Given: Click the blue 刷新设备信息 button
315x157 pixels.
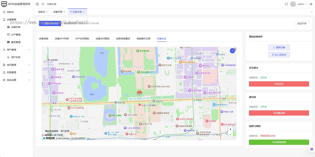Looking at the screenshot, I should coord(50,23).
